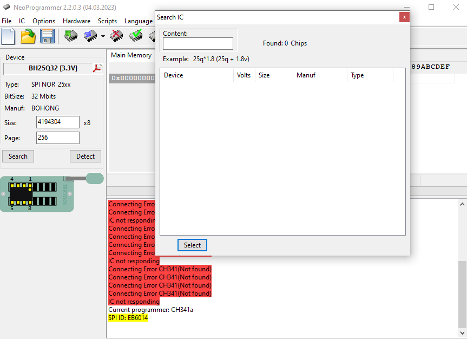Maximize the NeoProgrammer window

[x=431, y=7]
